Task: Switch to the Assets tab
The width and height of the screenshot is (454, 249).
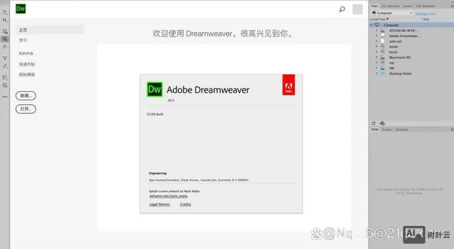Action: [x=387, y=129]
